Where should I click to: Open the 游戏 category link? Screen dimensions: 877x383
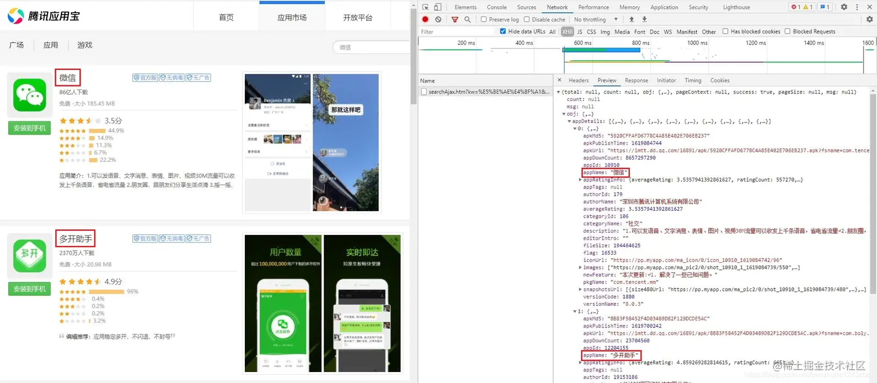coord(85,45)
